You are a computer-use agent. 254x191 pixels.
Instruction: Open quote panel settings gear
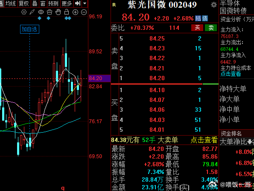pyautogui.click(x=214, y=5)
